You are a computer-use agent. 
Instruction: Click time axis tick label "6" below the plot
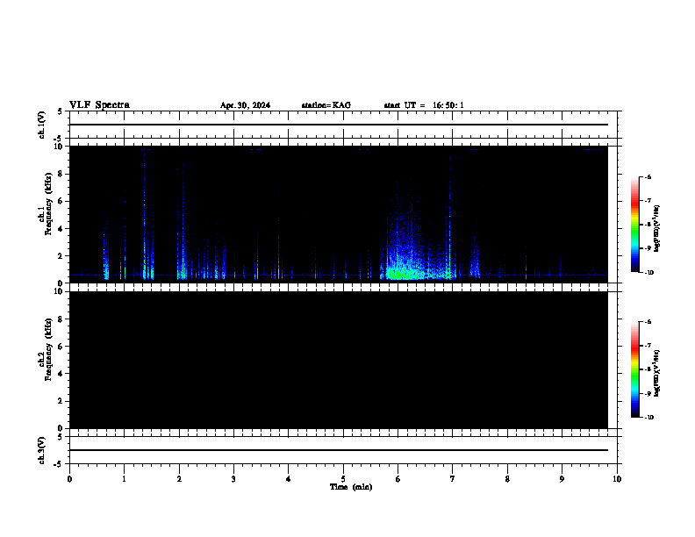point(398,479)
